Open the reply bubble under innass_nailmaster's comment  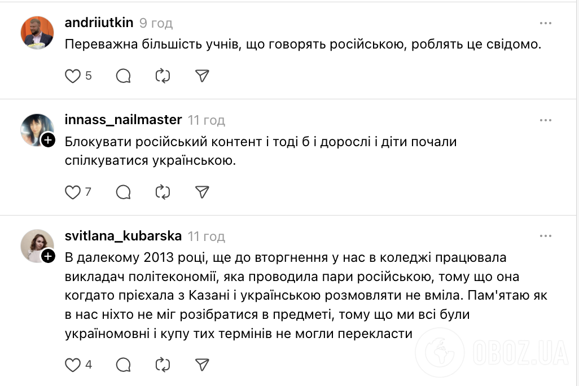(122, 192)
